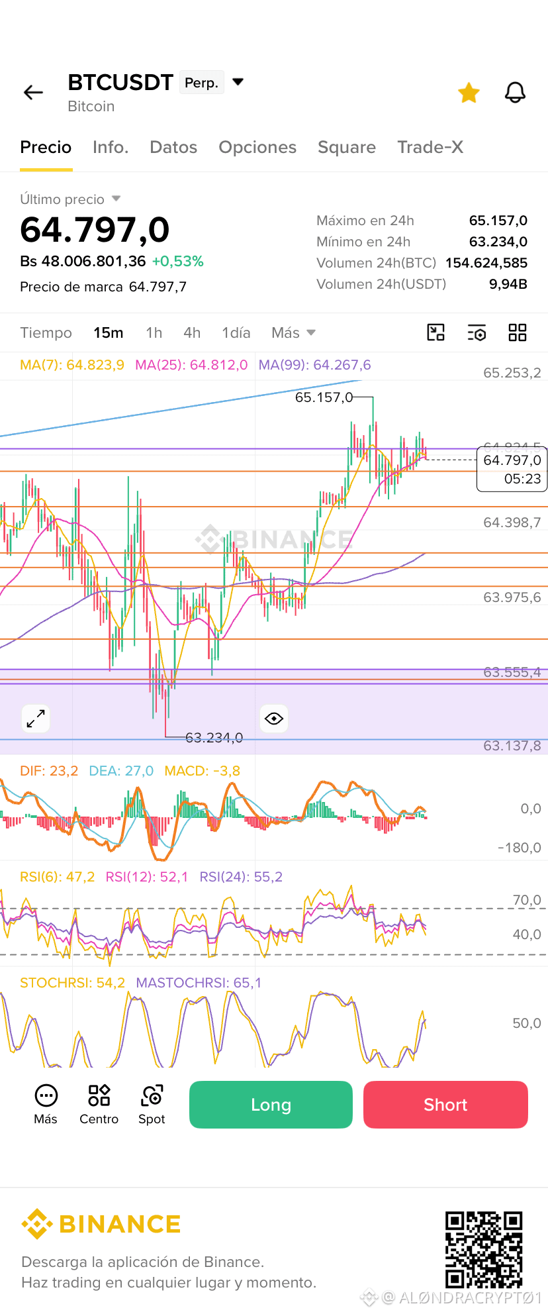Open the Más bottom menu icon
This screenshot has width=548, height=1314.
pos(46,1105)
